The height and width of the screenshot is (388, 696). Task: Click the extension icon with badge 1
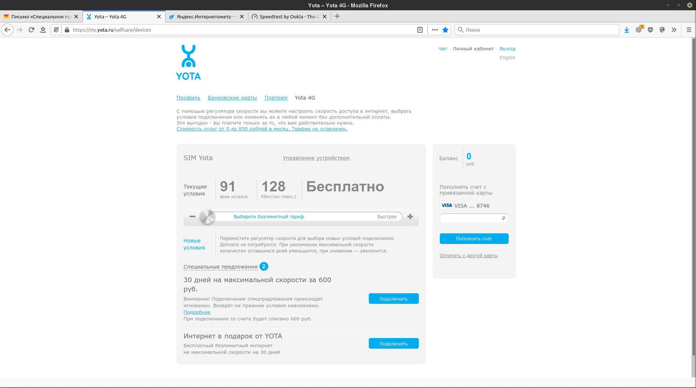tap(639, 29)
